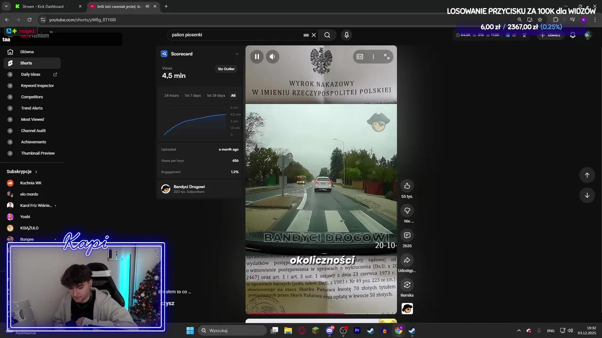Mute the Short with the speaker button
This screenshot has height=338, width=602.
pos(272,57)
